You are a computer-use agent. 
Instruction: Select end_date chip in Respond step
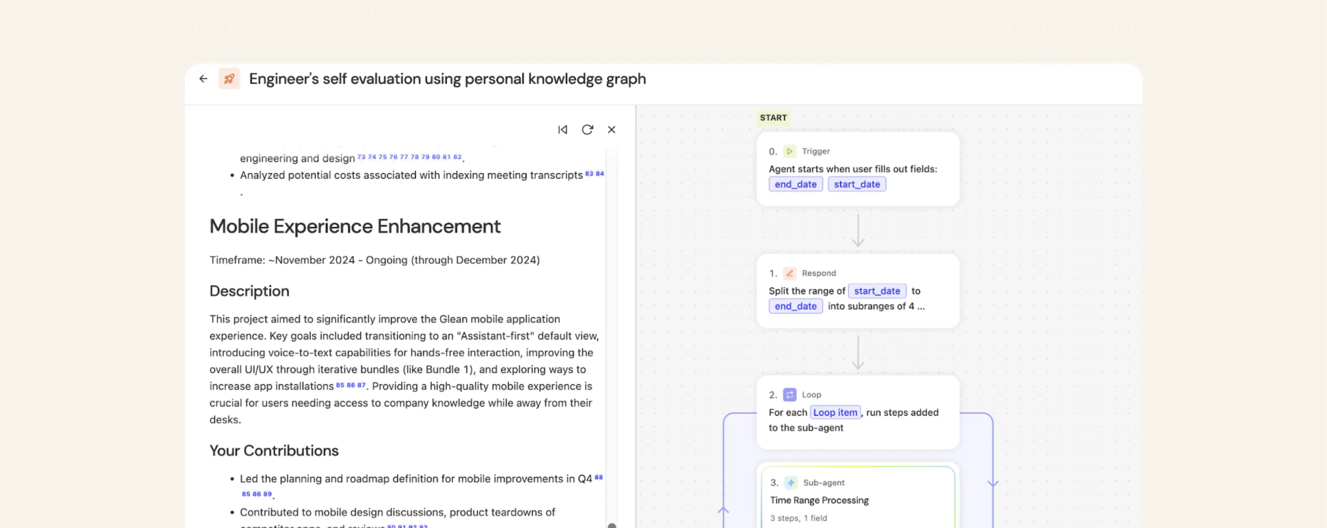[x=795, y=306]
